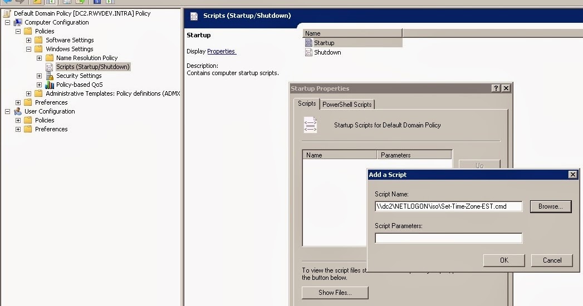Expand Preferences under User Configuration

18,129
